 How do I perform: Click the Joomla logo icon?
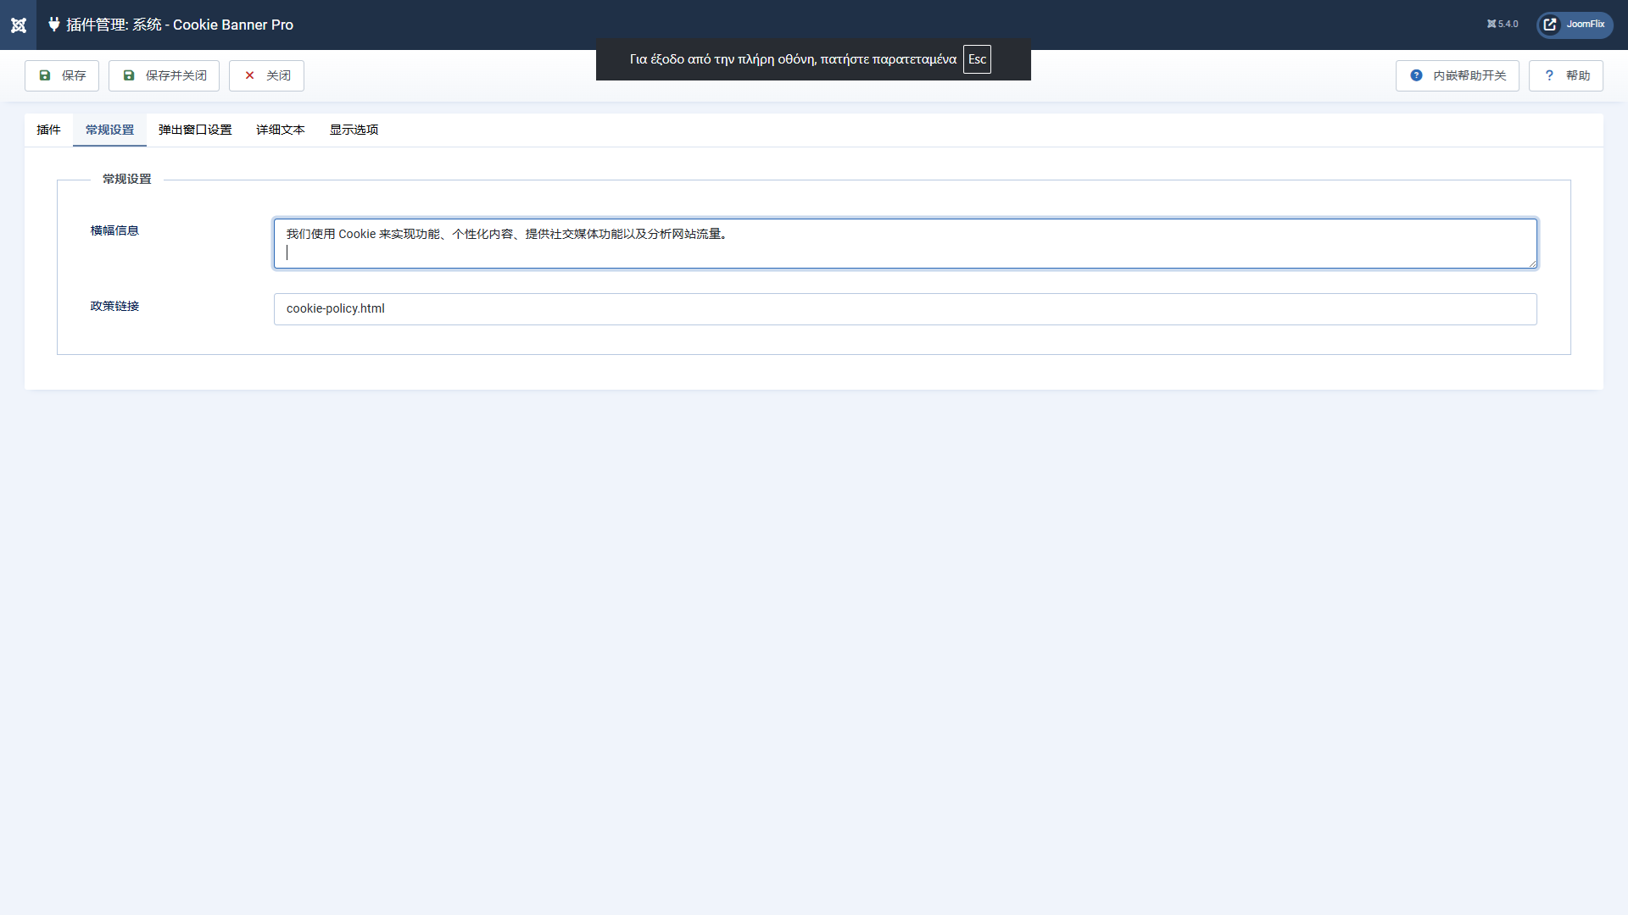[x=18, y=25]
